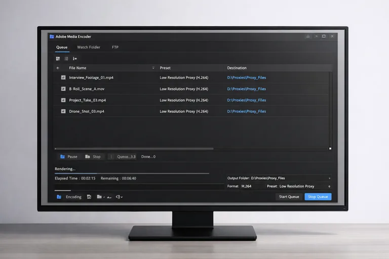The image size is (389, 259).
Task: Click the horizontal scrollbar below the queue list
Action: coord(134,149)
